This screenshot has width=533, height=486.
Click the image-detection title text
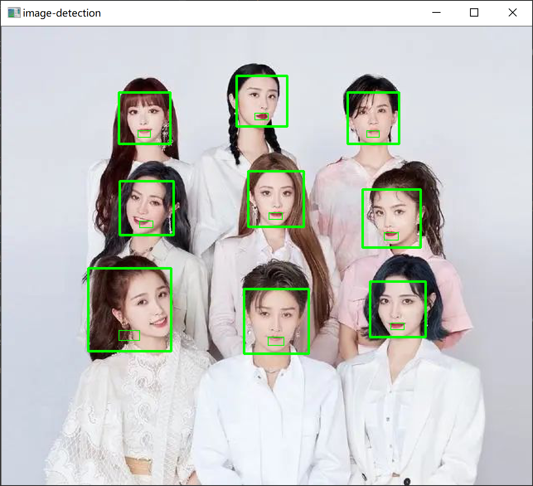coord(62,13)
